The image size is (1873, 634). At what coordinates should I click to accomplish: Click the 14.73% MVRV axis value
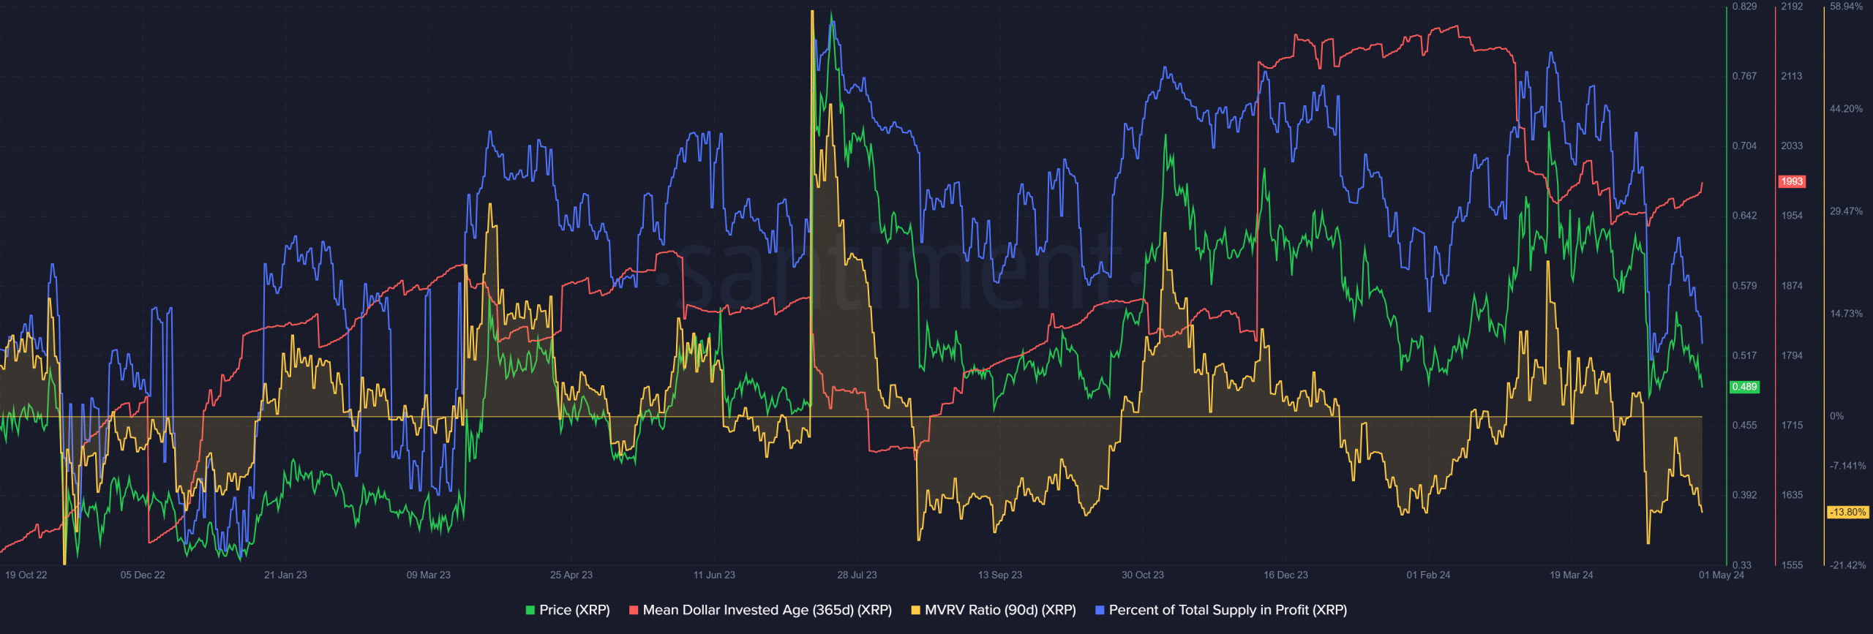1847,314
